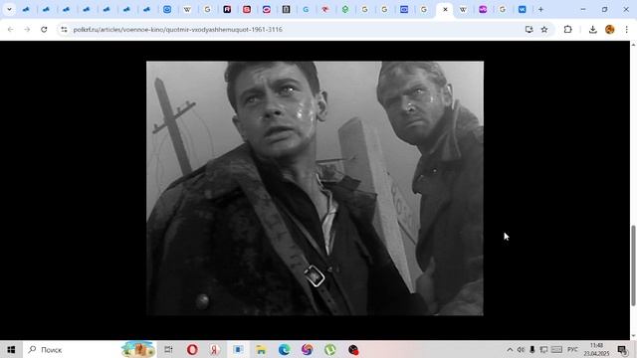The width and height of the screenshot is (637, 358).
Task: Bookmark this page with the star icon
Action: pyautogui.click(x=544, y=29)
